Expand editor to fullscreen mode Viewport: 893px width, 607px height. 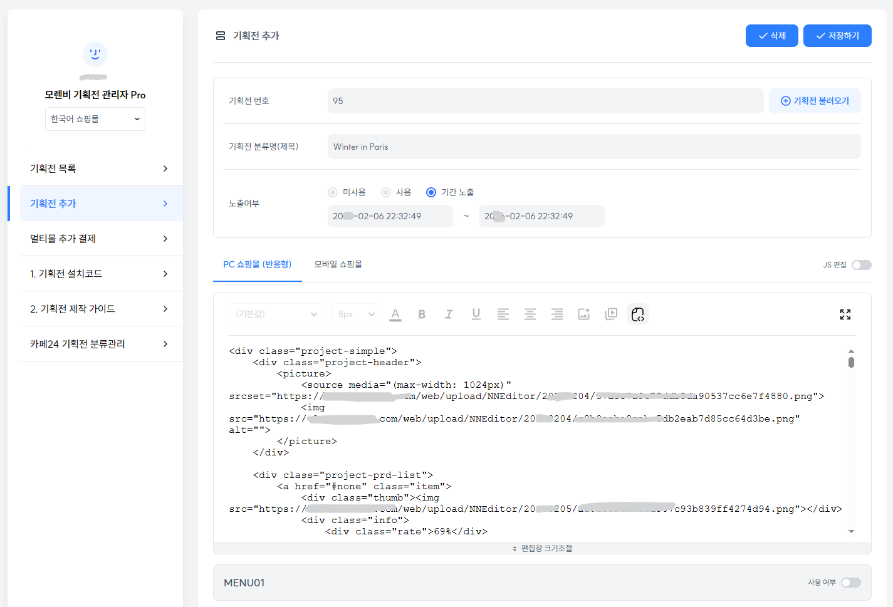[845, 314]
